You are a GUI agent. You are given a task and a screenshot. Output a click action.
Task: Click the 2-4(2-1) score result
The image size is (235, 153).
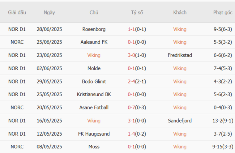(x=137, y=81)
